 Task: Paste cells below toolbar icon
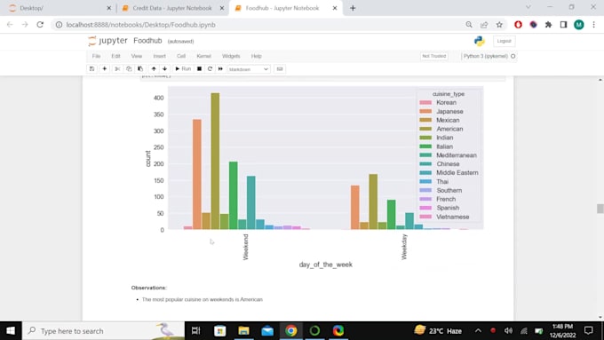140,69
